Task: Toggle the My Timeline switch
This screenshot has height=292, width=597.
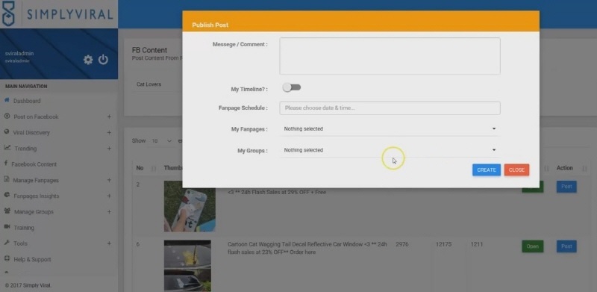Action: click(292, 87)
